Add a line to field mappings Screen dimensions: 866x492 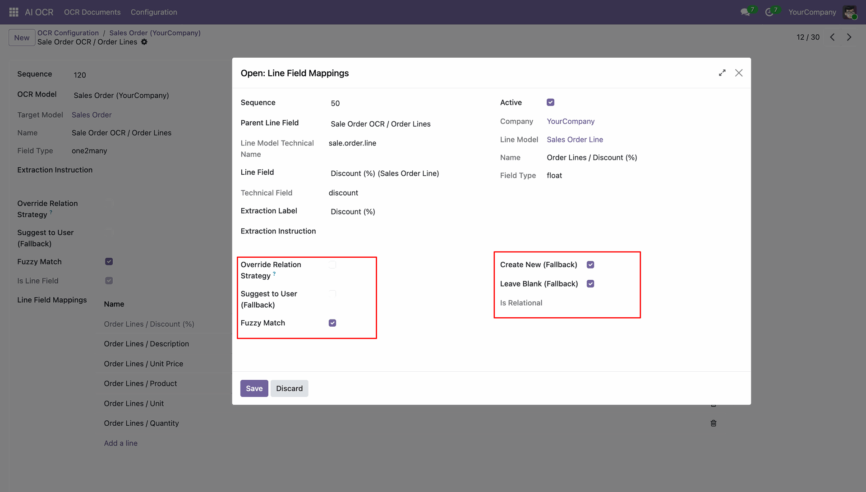[x=120, y=443]
